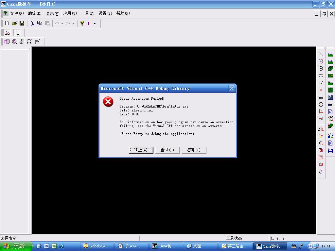Cut selection with scissors icon
The width and height of the screenshot is (335, 251).
click(32, 23)
